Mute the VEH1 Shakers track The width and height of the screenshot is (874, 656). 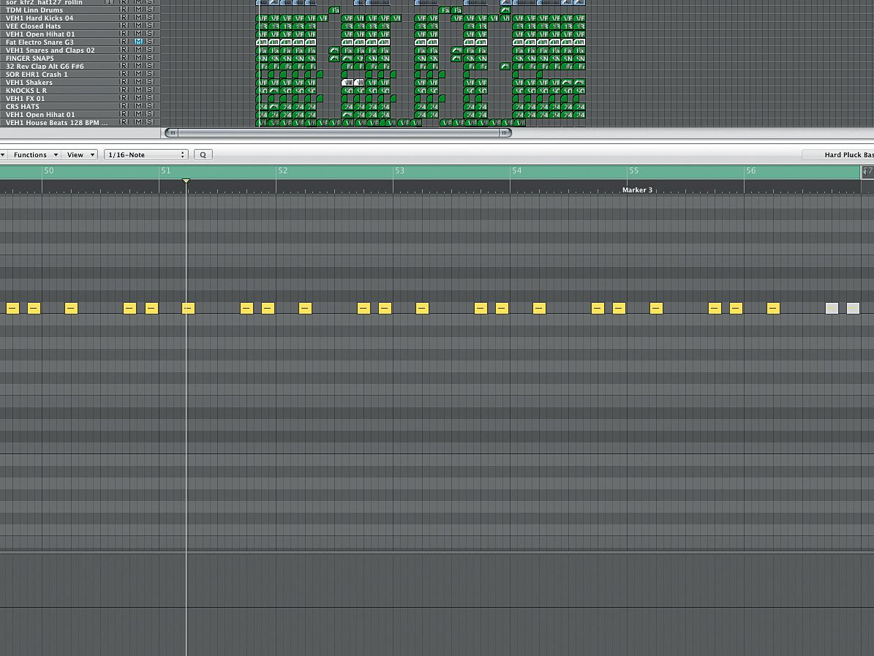point(140,82)
